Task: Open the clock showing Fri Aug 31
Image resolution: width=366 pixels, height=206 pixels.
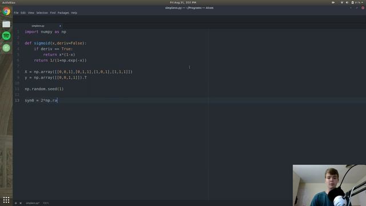Action: click(x=183, y=2)
